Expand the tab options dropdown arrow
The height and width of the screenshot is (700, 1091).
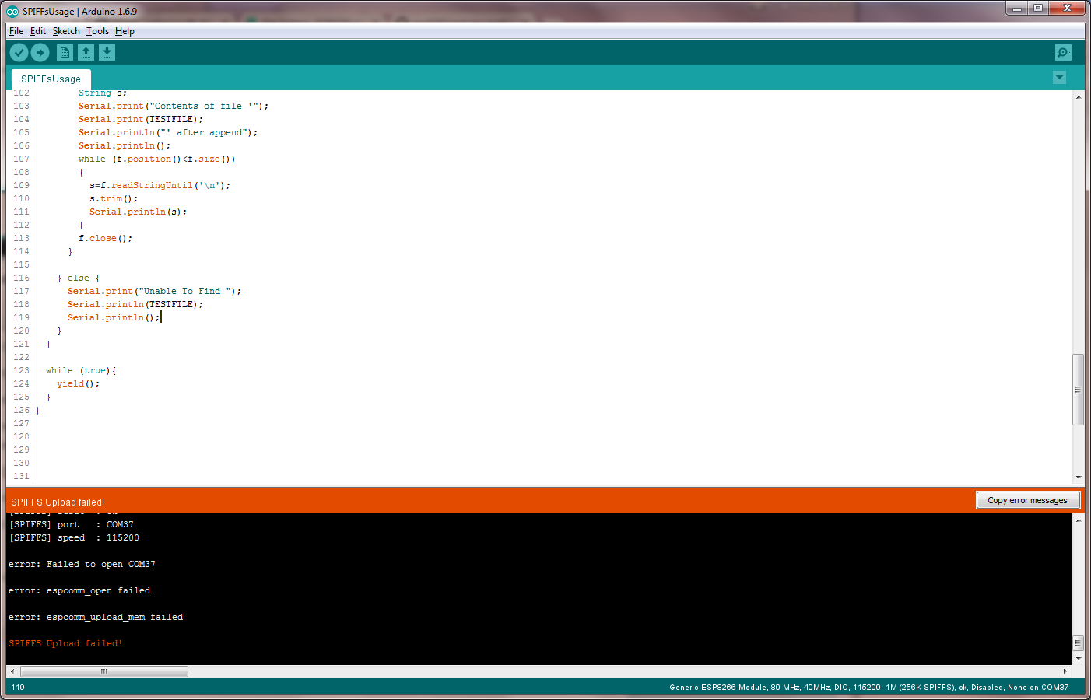point(1059,77)
